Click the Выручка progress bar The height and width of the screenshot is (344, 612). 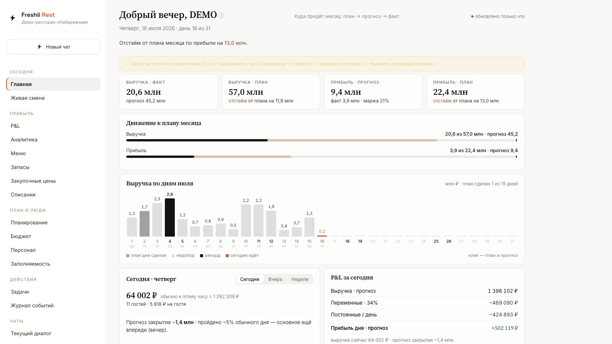(322, 140)
